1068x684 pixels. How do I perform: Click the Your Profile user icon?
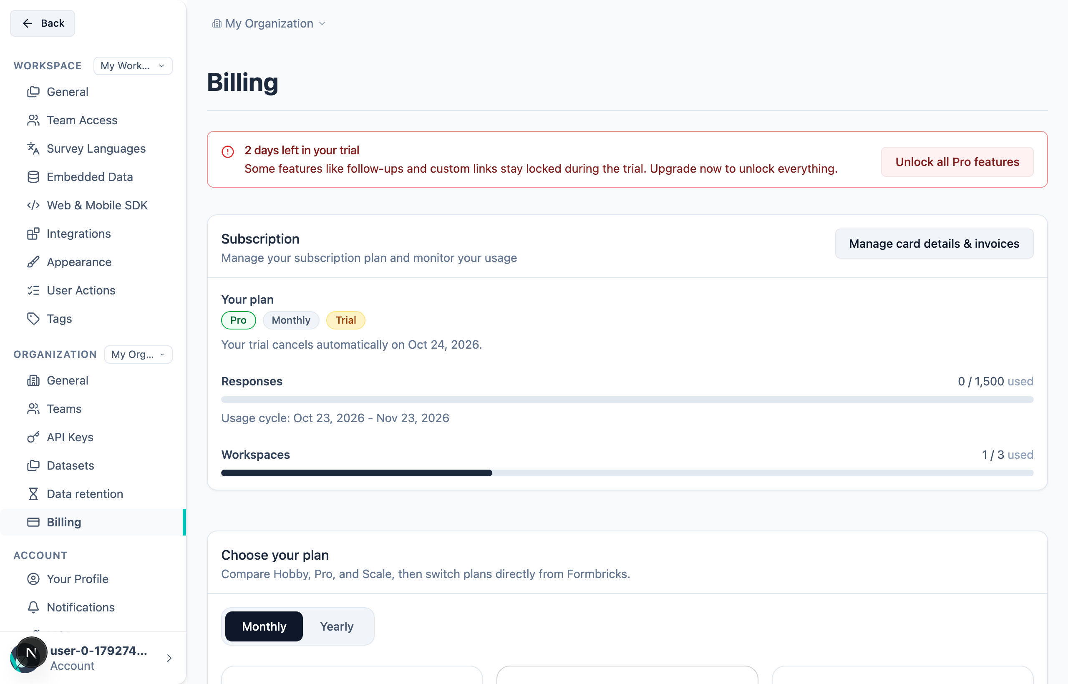point(33,579)
